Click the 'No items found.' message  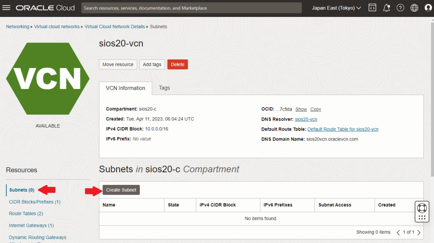pyautogui.click(x=261, y=218)
